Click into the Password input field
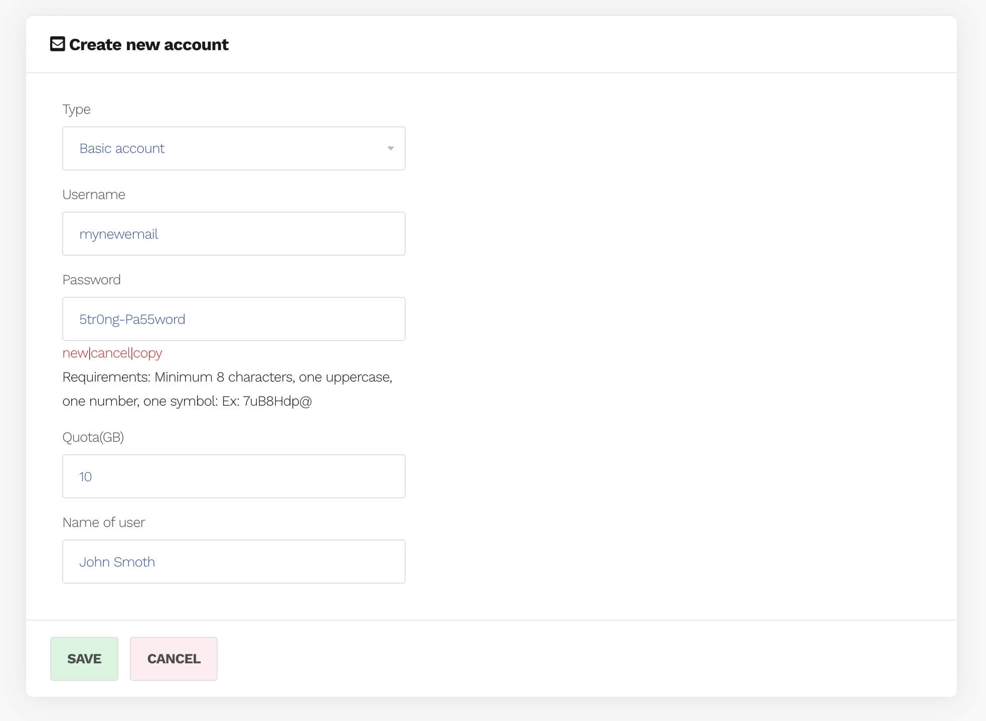 [x=233, y=319]
